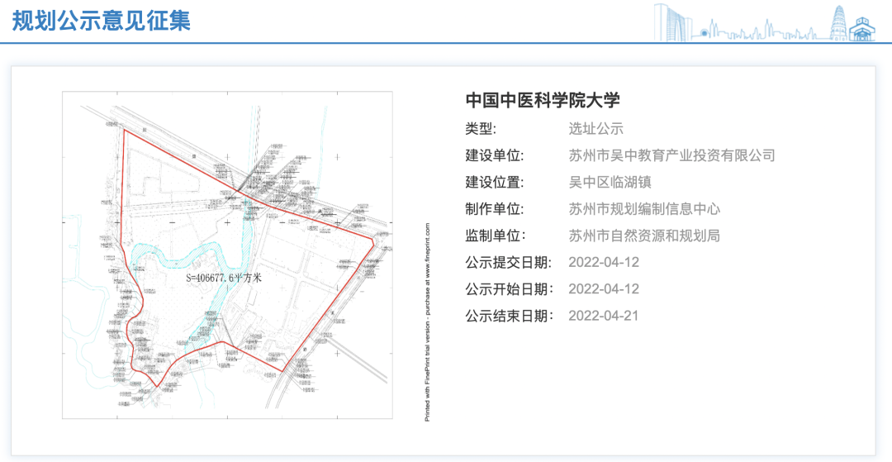Open the site planning map image
This screenshot has height=462, width=892.
point(227,255)
